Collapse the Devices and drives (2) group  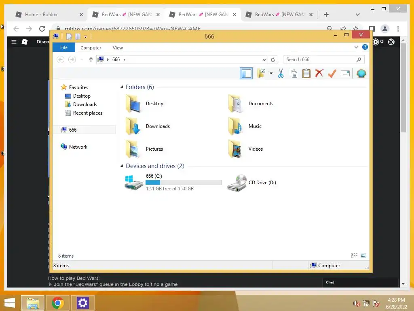[122, 166]
